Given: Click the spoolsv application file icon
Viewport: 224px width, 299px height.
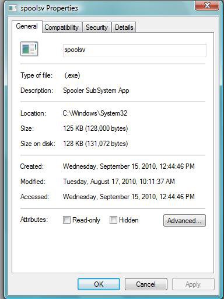Looking at the screenshot, I should [x=29, y=49].
